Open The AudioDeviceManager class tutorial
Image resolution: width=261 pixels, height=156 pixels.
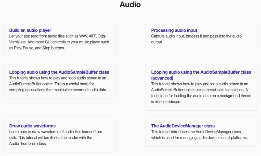pos(183,126)
